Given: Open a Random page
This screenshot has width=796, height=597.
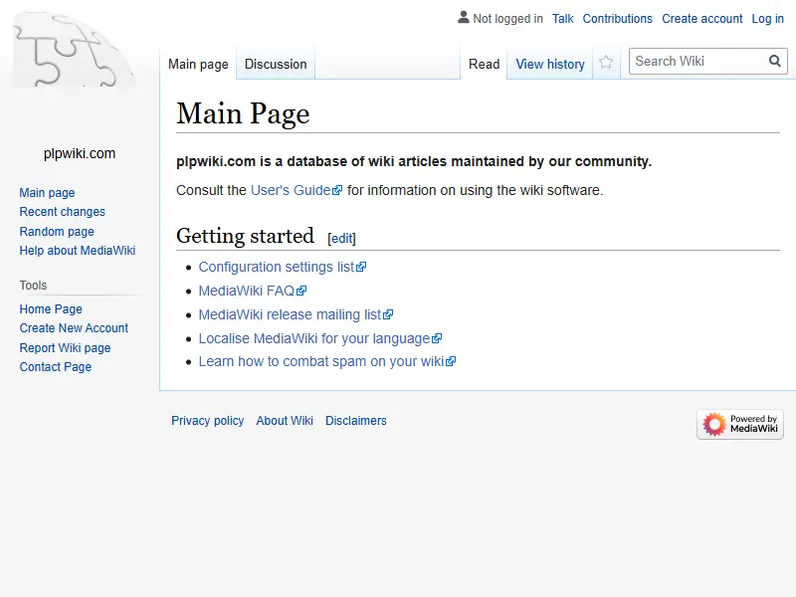Looking at the screenshot, I should 57,232.
